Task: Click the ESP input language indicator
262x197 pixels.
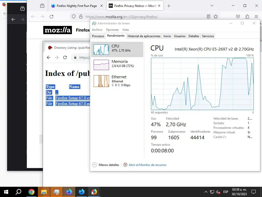Action: click(226, 192)
